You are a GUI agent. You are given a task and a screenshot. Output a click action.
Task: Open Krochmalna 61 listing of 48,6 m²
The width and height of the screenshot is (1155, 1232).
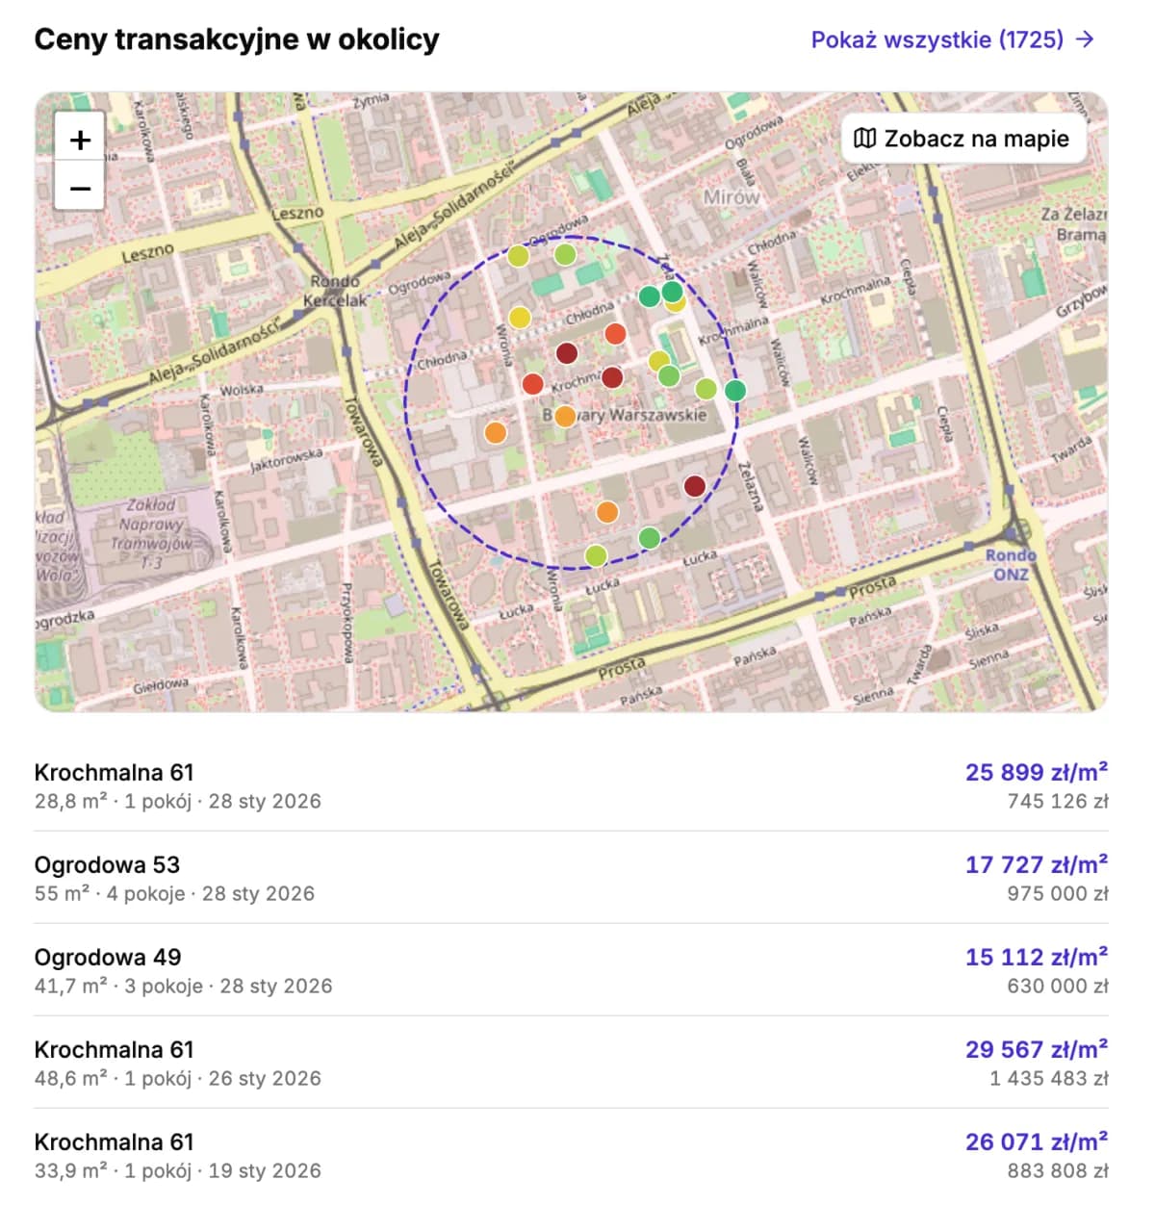pos(571,1063)
